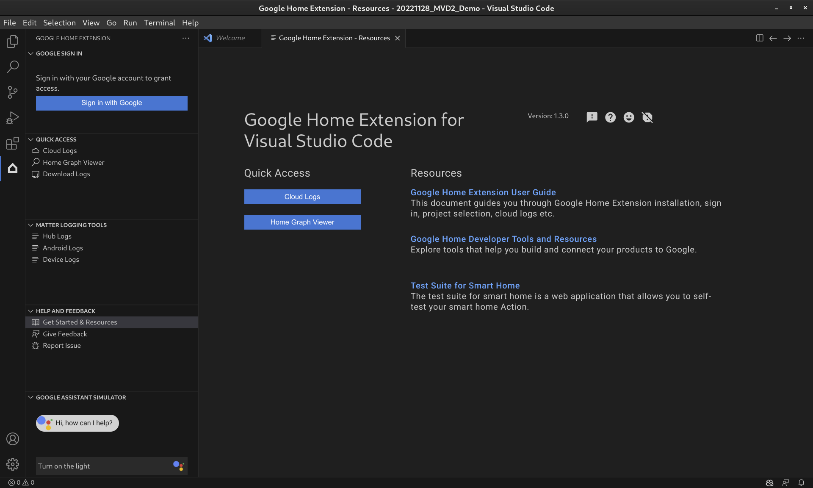This screenshot has height=488, width=813.
Task: Click the Give Feedback menu item
Action: click(x=65, y=333)
